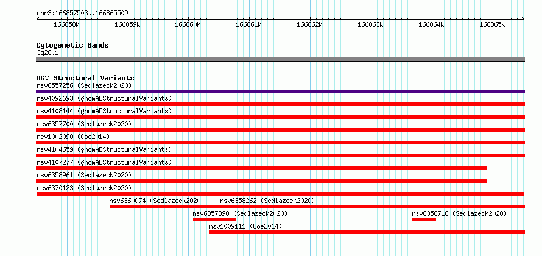Select nsv6356718 (Sedlazeck2020) label
This screenshot has width=542, height=256.
pos(459,213)
